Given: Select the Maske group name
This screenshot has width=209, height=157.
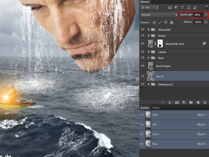Looking at the screenshot, I should pos(162,36).
